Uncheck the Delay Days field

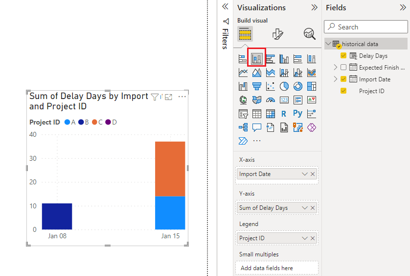point(343,55)
